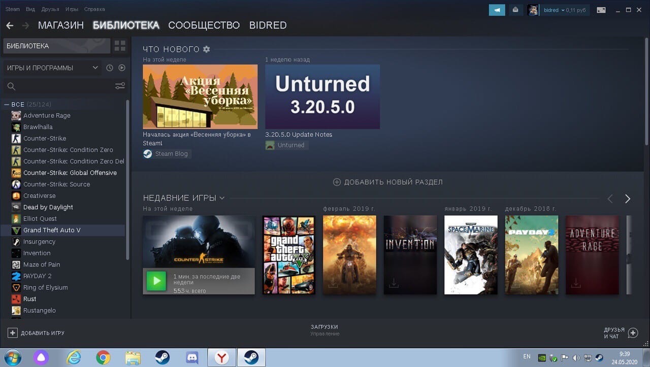Screen dimensions: 650x367
Task: Open File Explorer from the taskbar
Action: tap(133, 358)
